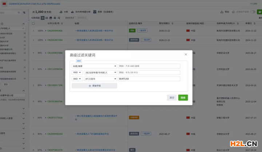
Task: Open the 标题/摘要 field dropdown
Action: (x=94, y=66)
